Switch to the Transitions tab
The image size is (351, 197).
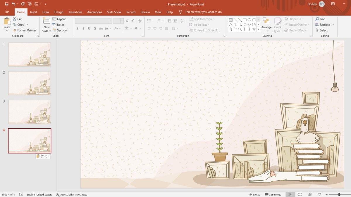75,12
